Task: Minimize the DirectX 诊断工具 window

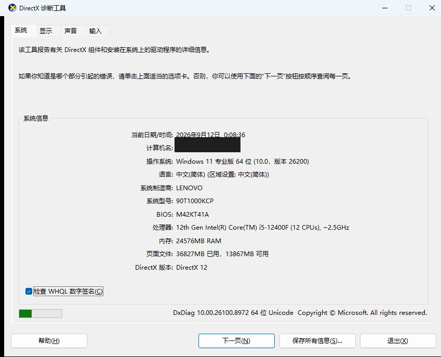Action: (385, 8)
